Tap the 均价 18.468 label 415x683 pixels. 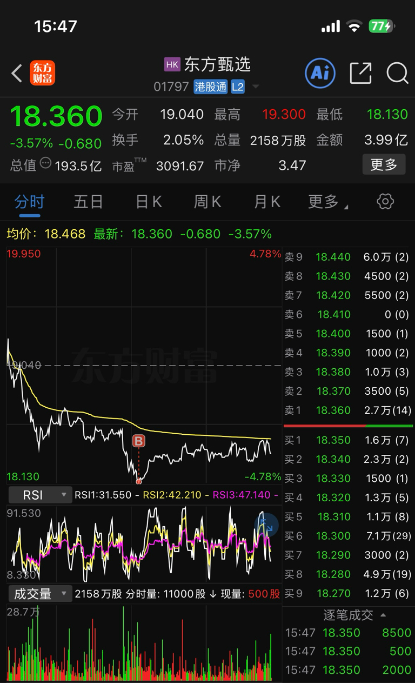click(46, 234)
